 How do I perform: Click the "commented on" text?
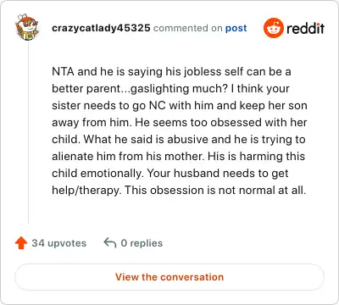tap(187, 28)
